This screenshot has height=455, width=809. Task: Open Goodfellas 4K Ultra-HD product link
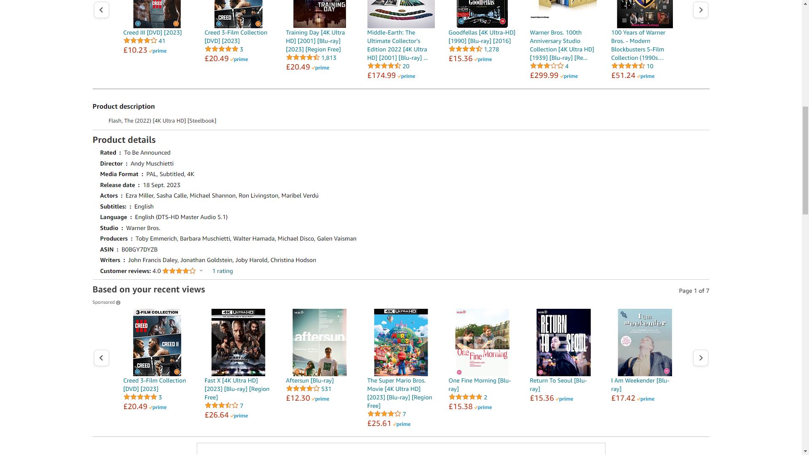click(482, 37)
